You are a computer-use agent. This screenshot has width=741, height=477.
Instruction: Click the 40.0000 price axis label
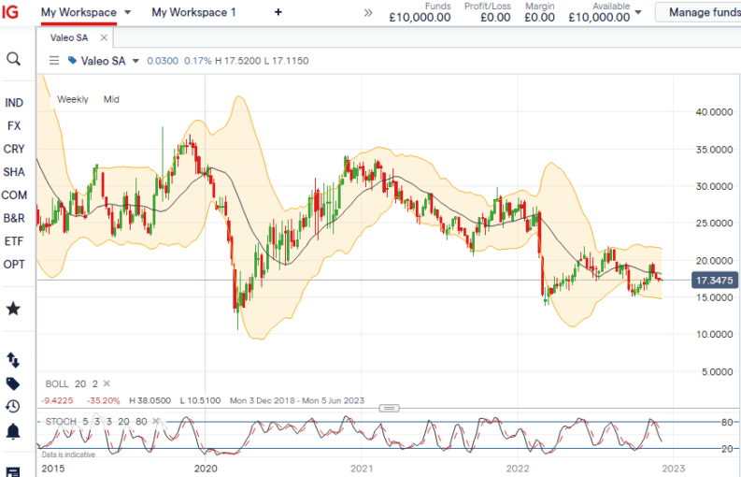[x=714, y=112]
